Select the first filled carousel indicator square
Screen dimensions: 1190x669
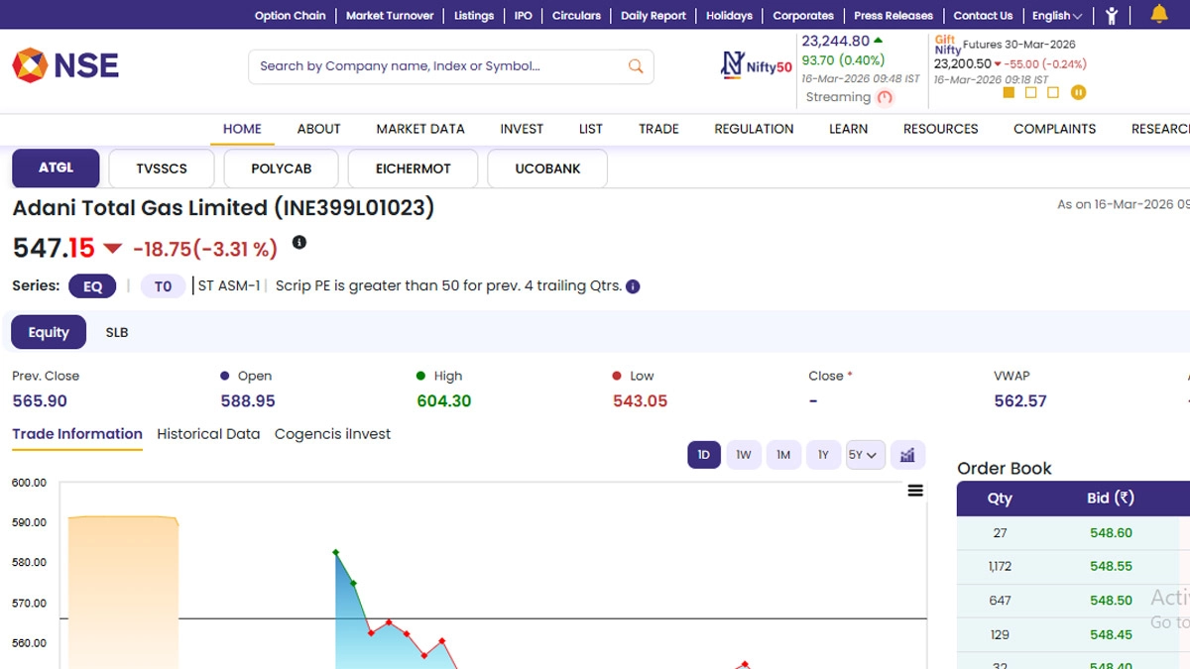coord(1009,93)
